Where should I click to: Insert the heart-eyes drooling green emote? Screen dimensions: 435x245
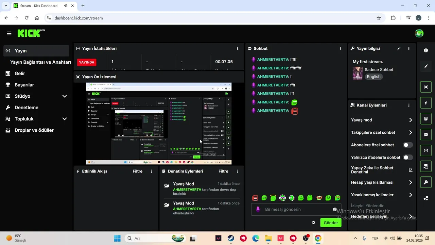(337, 198)
